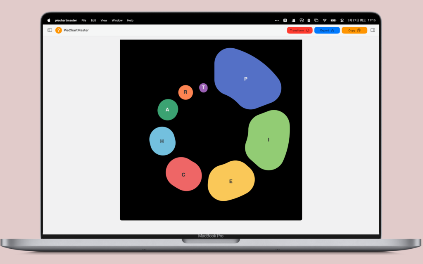Click the orange Copy button

pyautogui.click(x=354, y=30)
